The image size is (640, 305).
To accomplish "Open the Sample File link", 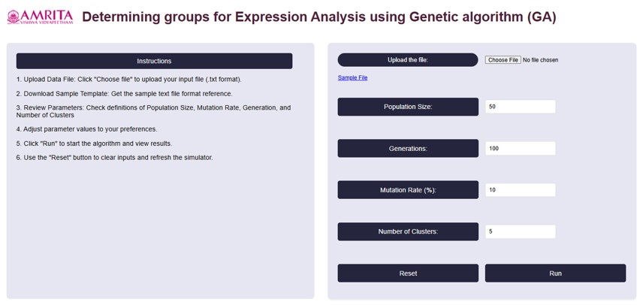I will tap(352, 78).
